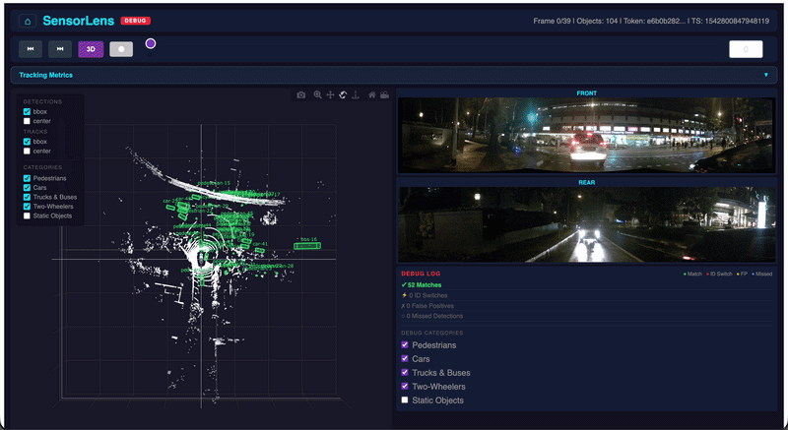
Task: Enable Tracks center checkbox
Action: [x=27, y=151]
